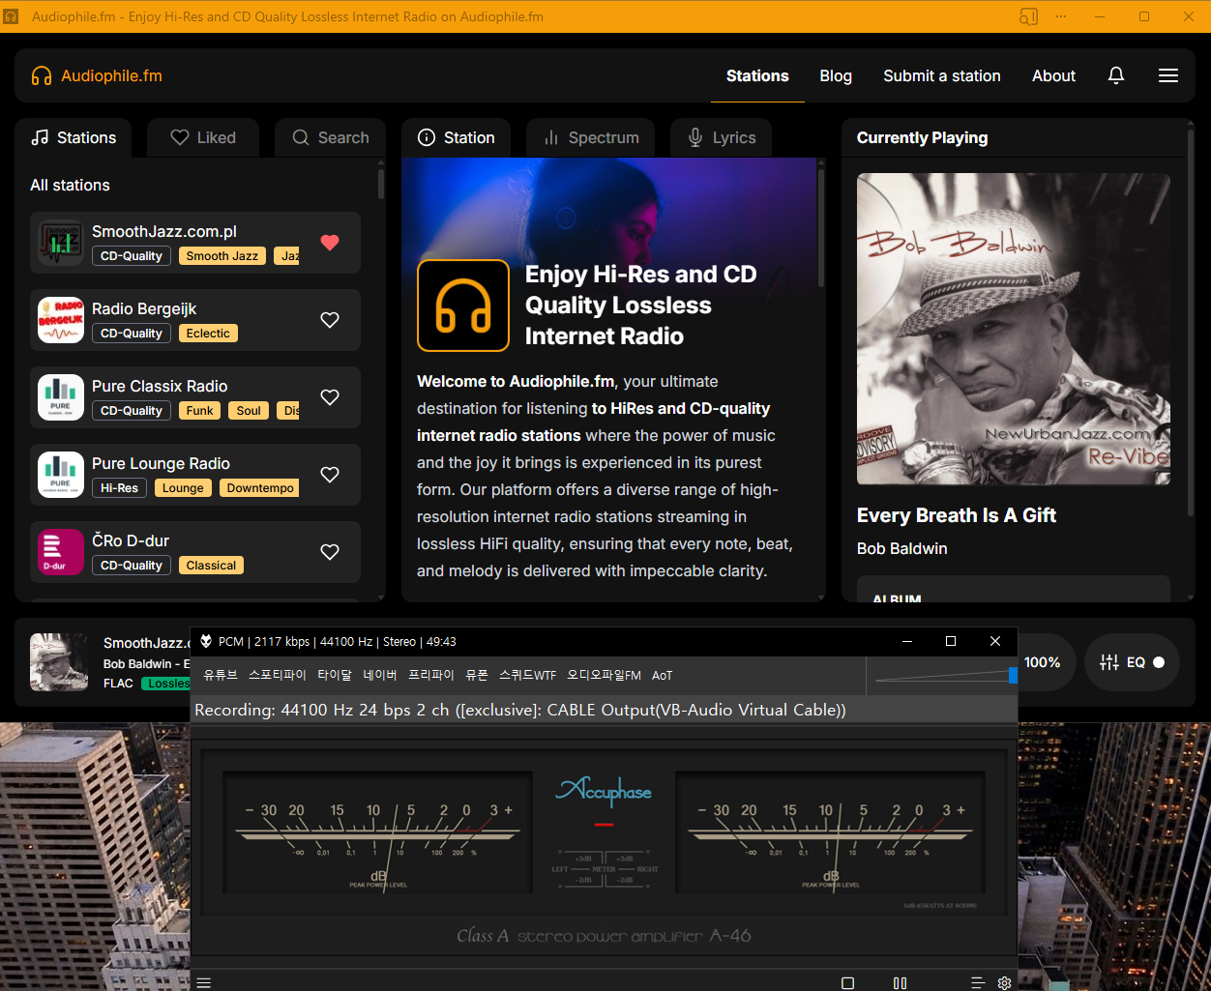This screenshot has height=991, width=1211.
Task: Click the Currently Playing panel scrollbar
Action: (x=1191, y=323)
